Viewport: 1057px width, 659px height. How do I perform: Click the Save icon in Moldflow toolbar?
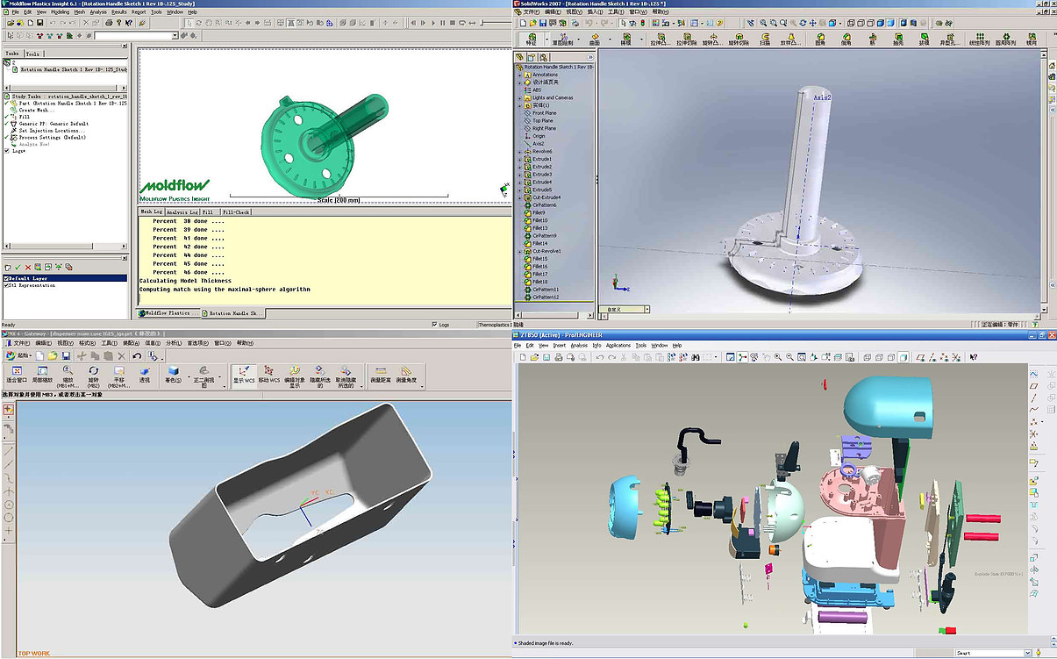coord(39,23)
